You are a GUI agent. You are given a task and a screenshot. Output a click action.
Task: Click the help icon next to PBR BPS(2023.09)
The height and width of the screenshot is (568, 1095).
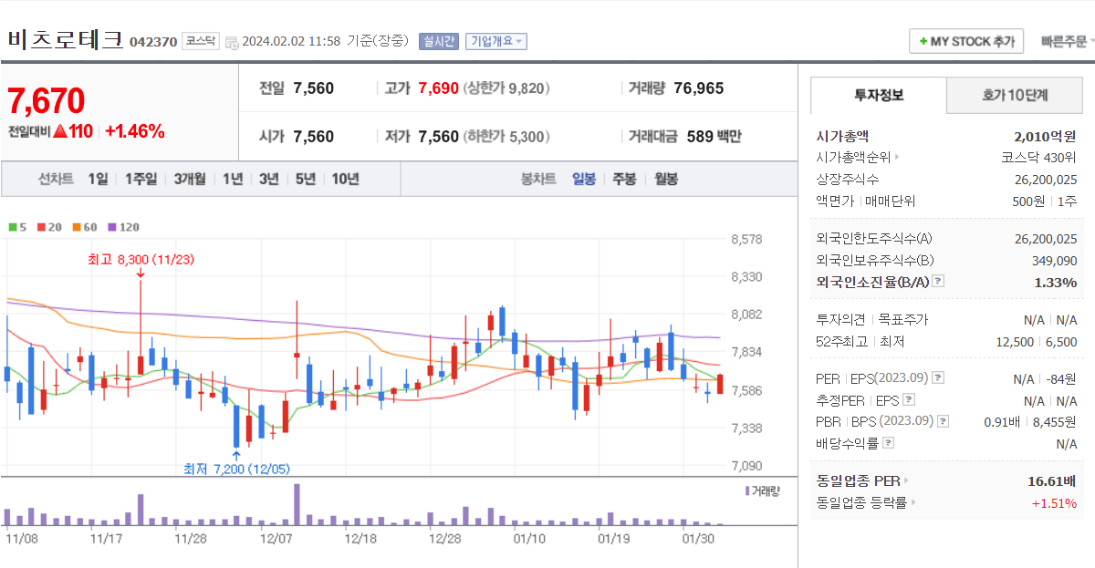click(x=944, y=421)
